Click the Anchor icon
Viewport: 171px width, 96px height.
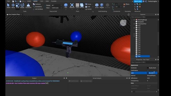(x=86, y=9)
